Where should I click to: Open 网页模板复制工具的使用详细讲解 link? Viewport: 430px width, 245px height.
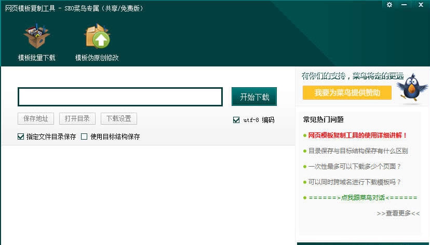tap(358, 135)
